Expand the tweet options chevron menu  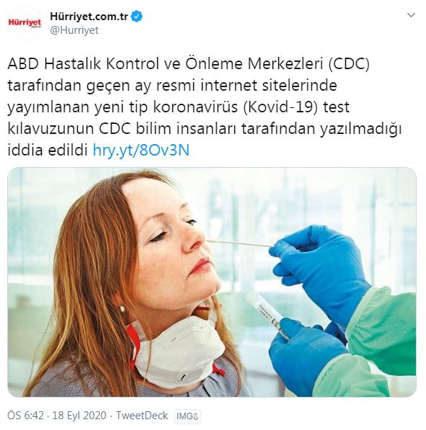coord(411,15)
